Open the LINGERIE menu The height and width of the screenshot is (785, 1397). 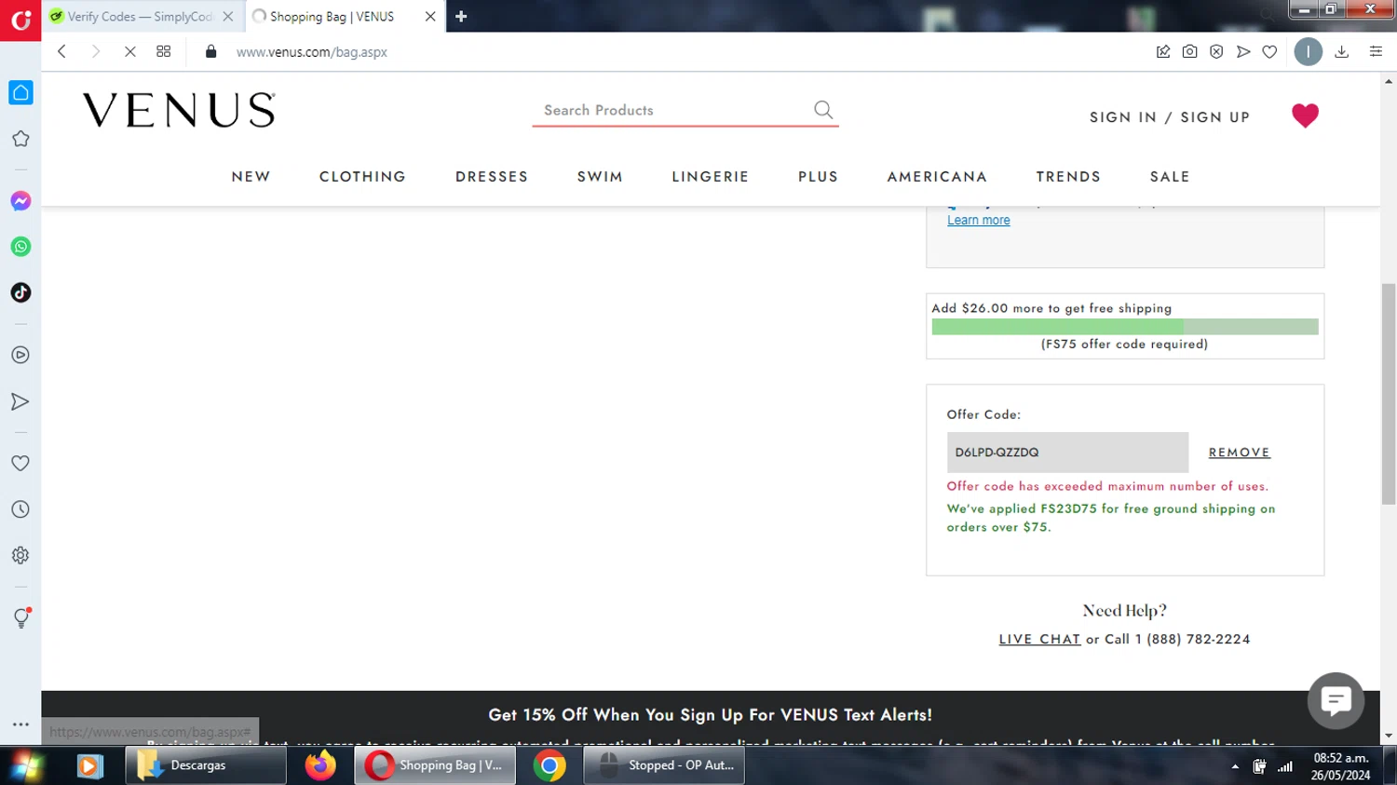pyautogui.click(x=711, y=177)
